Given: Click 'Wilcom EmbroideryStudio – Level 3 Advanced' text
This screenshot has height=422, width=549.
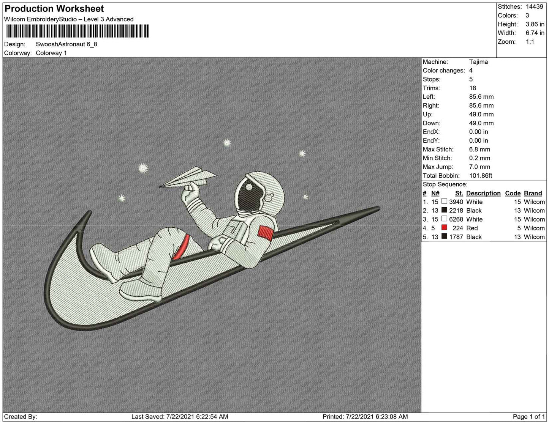Looking at the screenshot, I should coord(69,19).
